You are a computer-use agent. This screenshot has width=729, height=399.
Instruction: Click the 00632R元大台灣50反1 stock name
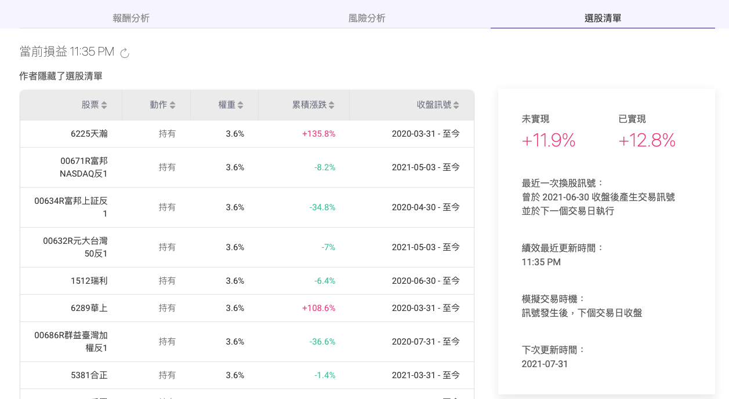(x=75, y=247)
